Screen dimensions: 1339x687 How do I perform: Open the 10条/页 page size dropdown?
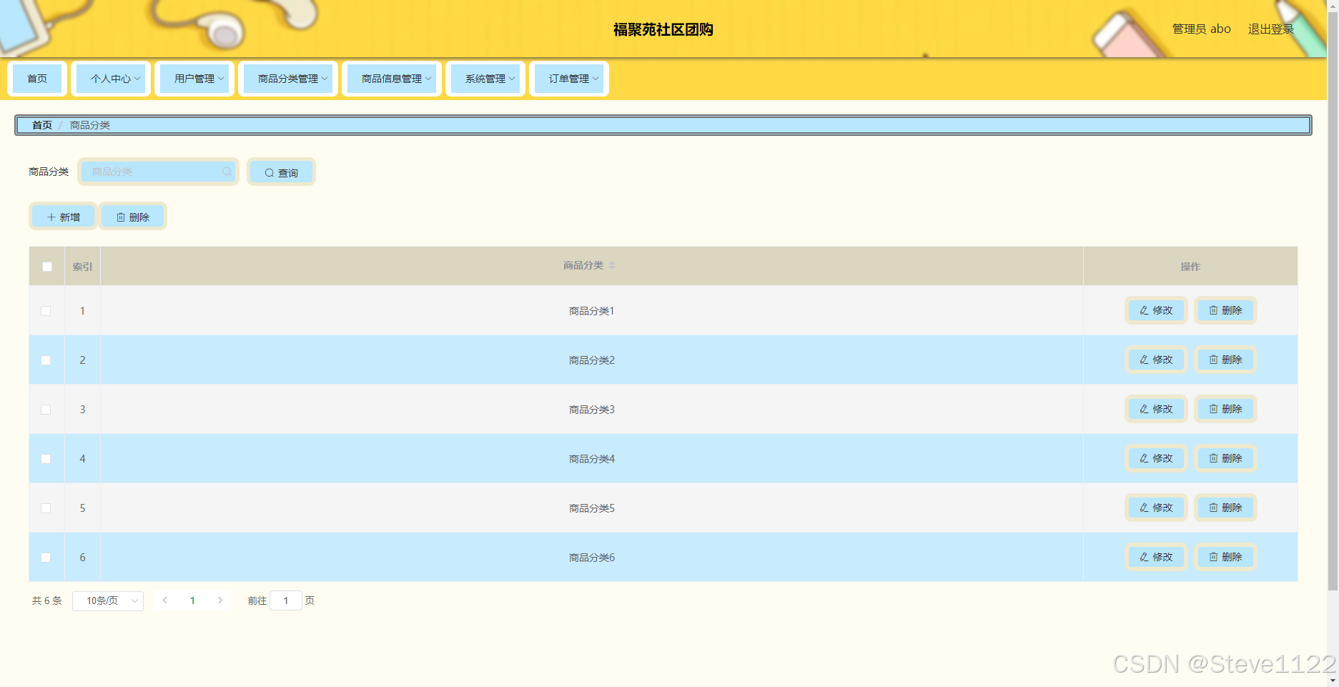108,600
